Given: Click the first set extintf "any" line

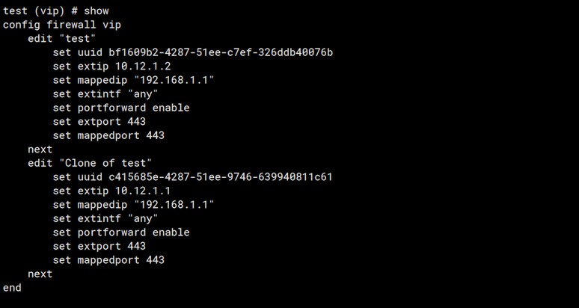Looking at the screenshot, I should point(105,94).
